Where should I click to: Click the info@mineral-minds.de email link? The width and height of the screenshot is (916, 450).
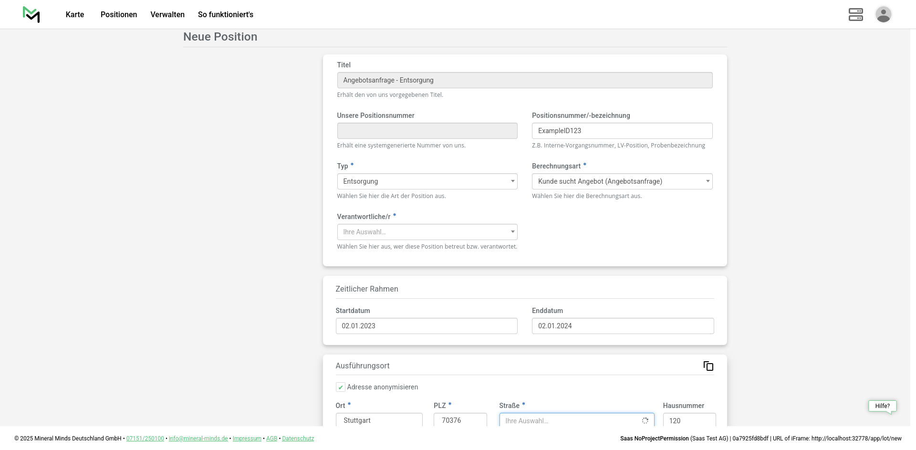click(198, 439)
